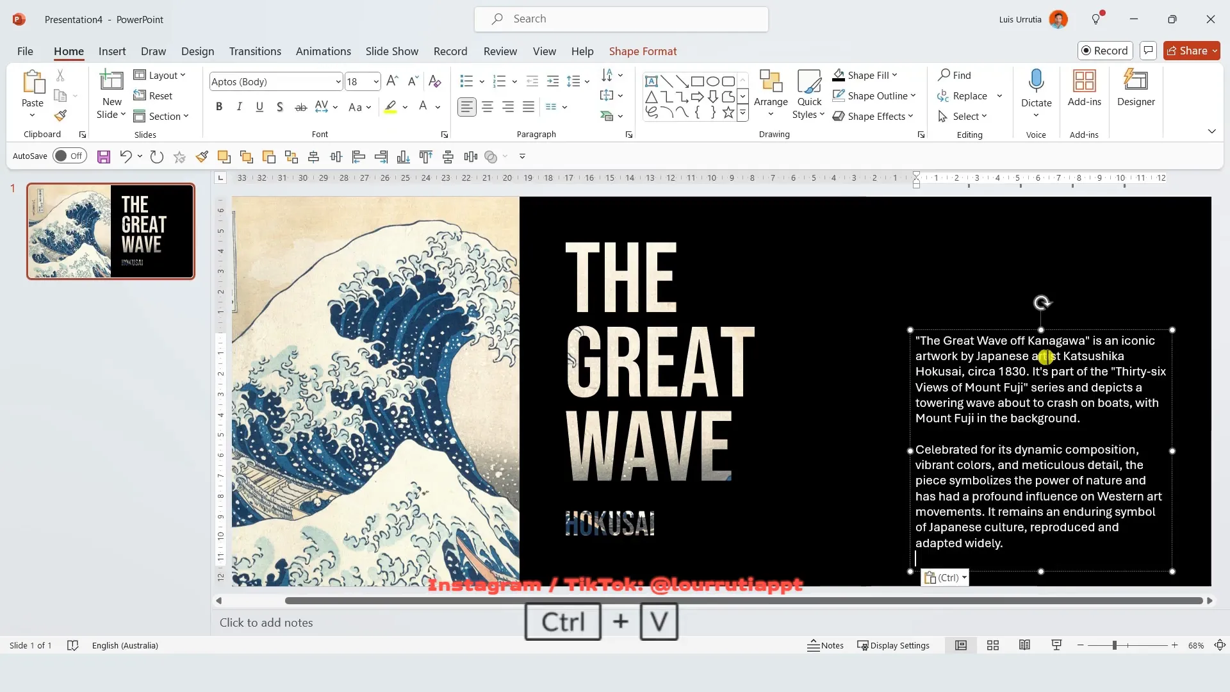Decrease list indent level

point(532,81)
